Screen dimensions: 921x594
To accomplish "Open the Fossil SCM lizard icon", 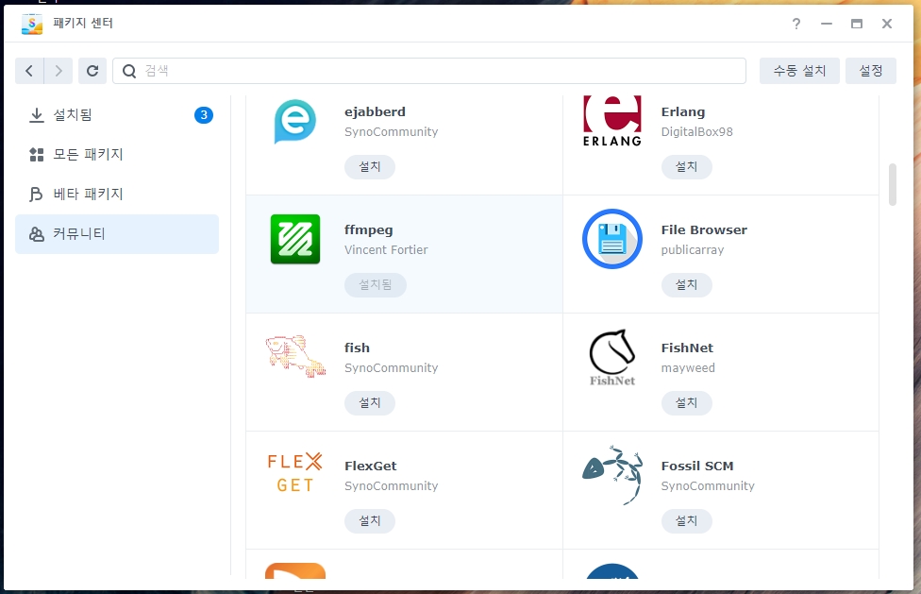I will (612, 475).
